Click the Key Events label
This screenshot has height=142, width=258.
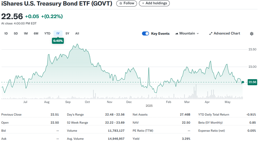tap(160, 33)
